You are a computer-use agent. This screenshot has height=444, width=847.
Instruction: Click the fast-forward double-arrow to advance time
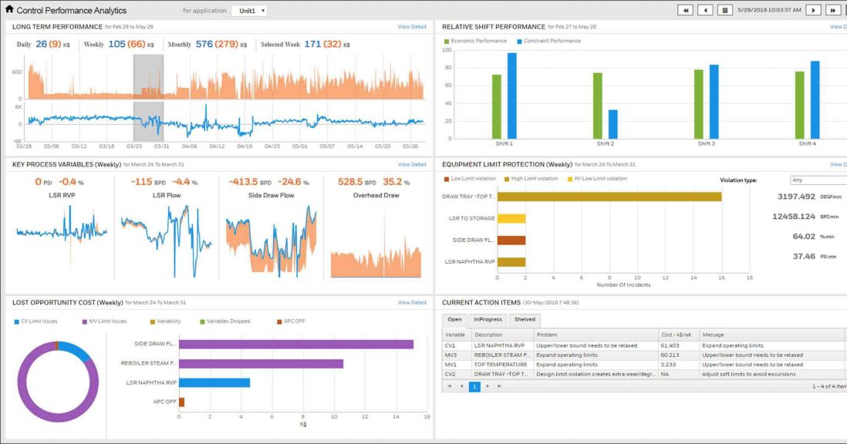(x=832, y=9)
